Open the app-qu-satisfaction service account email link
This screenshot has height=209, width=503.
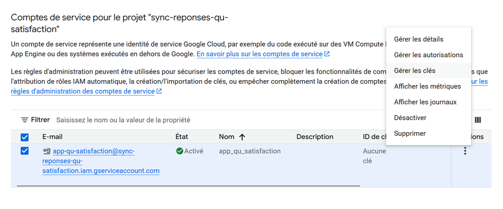[x=101, y=161]
